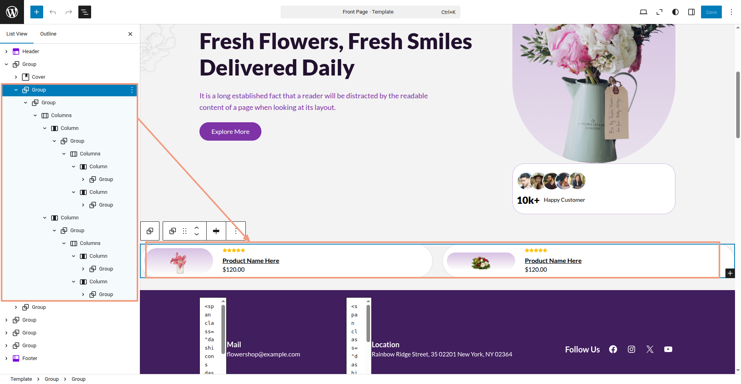Toggle the Styles half-circle button

pyautogui.click(x=675, y=12)
